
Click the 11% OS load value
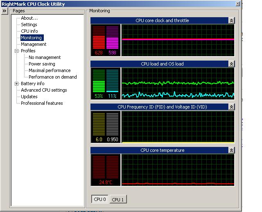tap(112, 96)
